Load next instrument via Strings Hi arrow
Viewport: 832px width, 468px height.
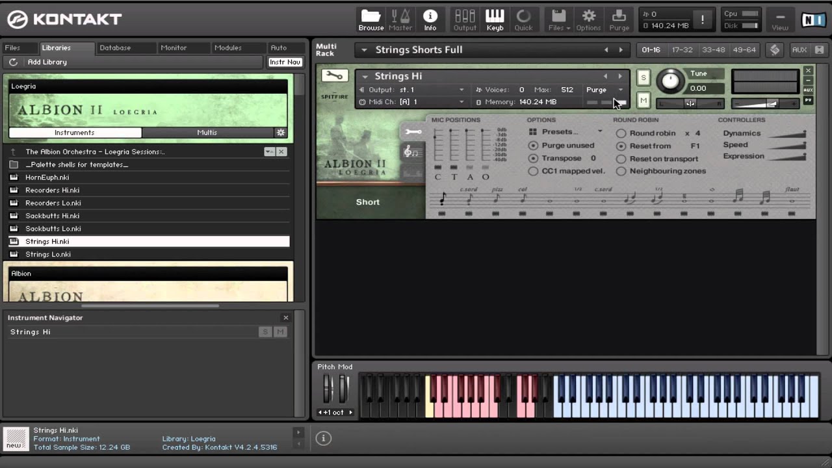[620, 76]
